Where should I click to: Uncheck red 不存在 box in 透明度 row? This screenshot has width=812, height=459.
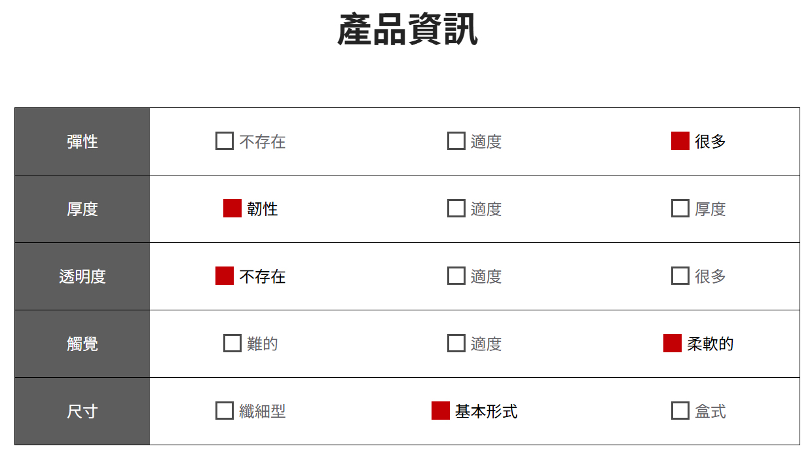(225, 276)
